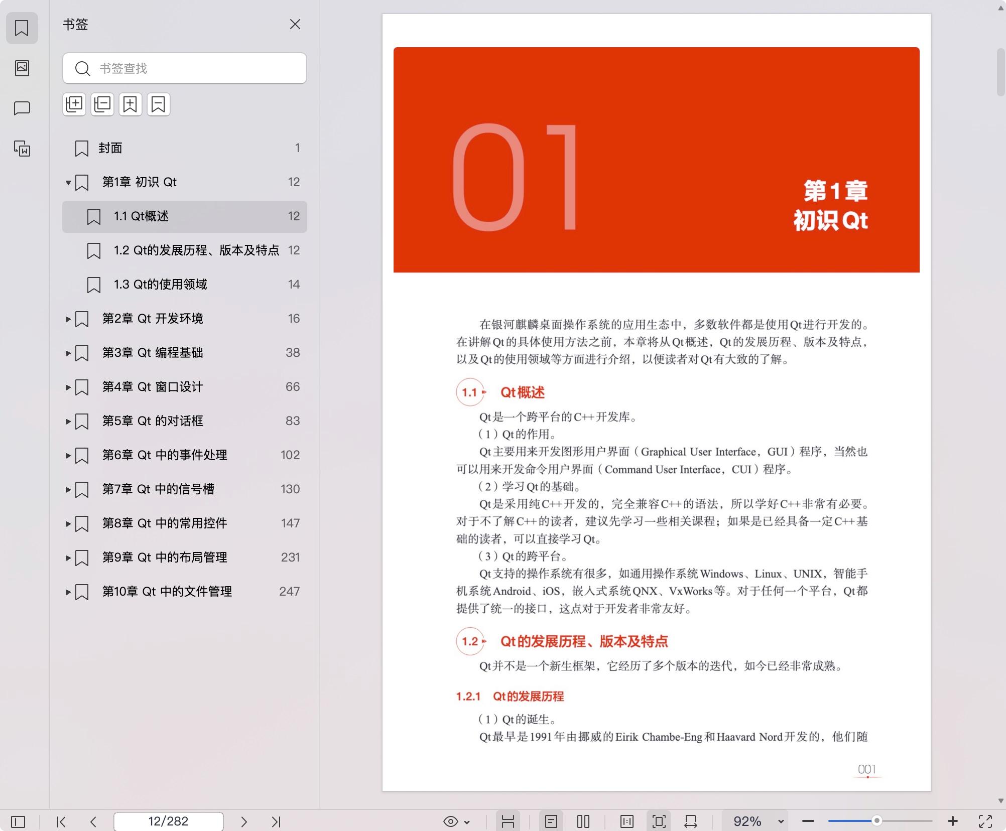Open the comments sidebar panel icon

[x=22, y=108]
